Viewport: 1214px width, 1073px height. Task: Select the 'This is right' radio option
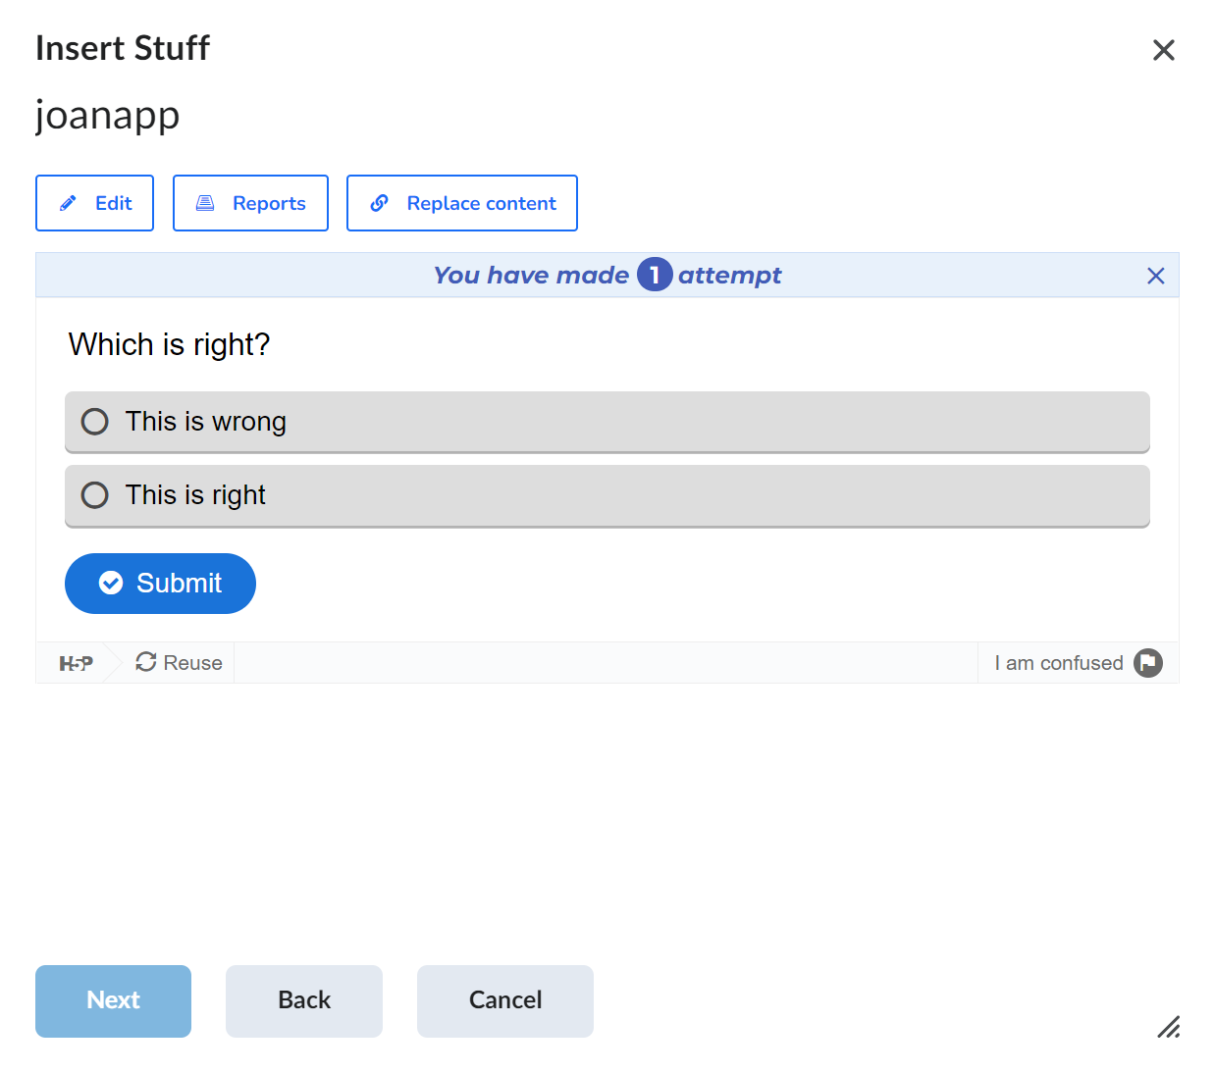(x=607, y=495)
